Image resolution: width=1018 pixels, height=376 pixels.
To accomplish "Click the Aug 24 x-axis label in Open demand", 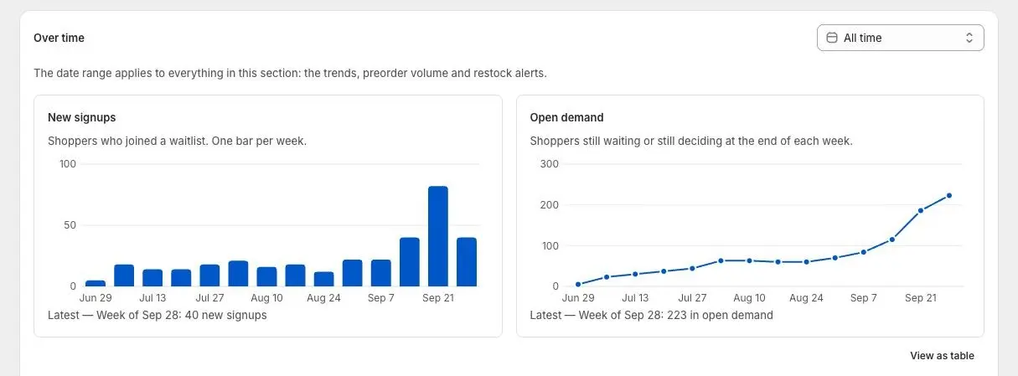I will (806, 297).
